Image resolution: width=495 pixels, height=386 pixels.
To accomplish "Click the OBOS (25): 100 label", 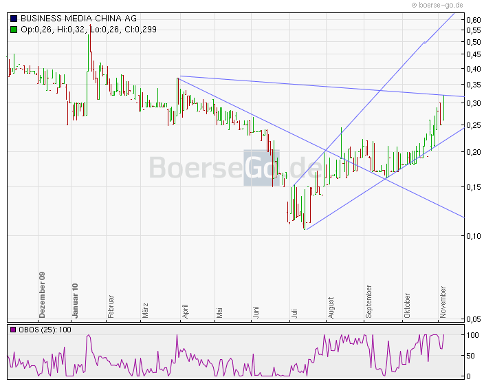I will (45, 330).
